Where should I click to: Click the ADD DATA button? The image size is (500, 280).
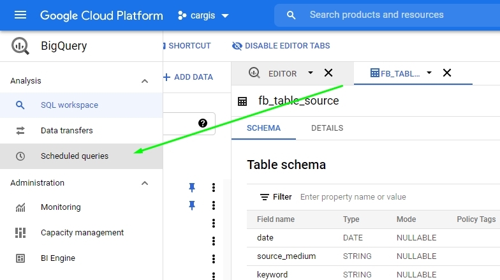(x=188, y=77)
